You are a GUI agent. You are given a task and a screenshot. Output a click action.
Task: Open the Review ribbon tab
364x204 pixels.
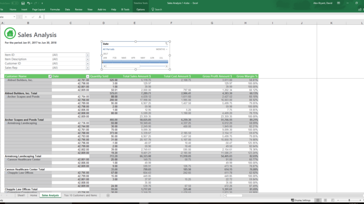(x=79, y=9)
